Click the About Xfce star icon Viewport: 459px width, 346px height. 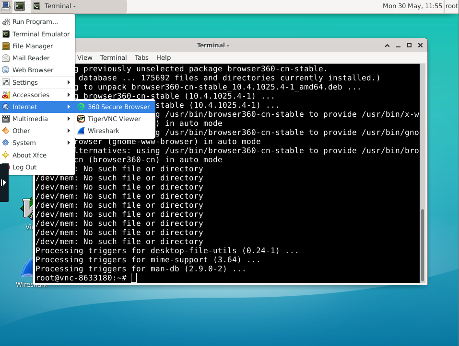point(6,155)
